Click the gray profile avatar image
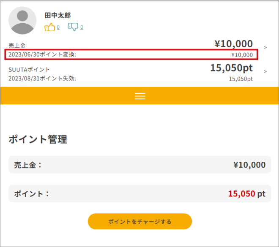Screen dimensions: 279x247 (22, 20)
